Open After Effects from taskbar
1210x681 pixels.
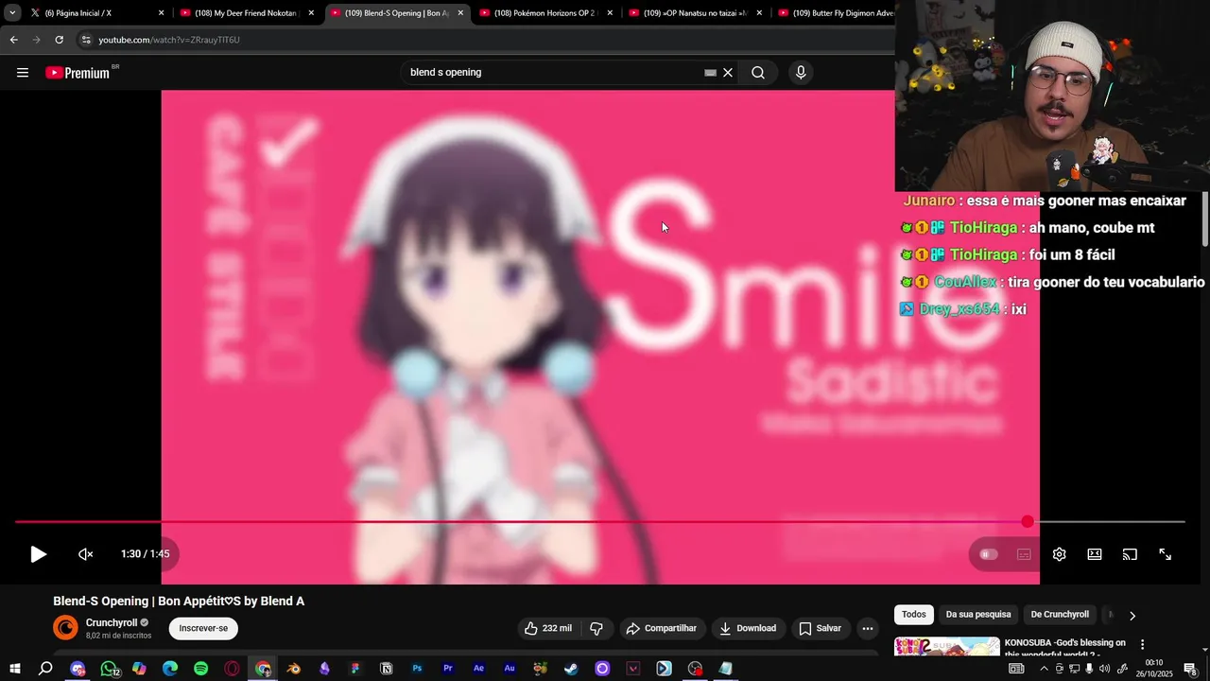point(479,669)
